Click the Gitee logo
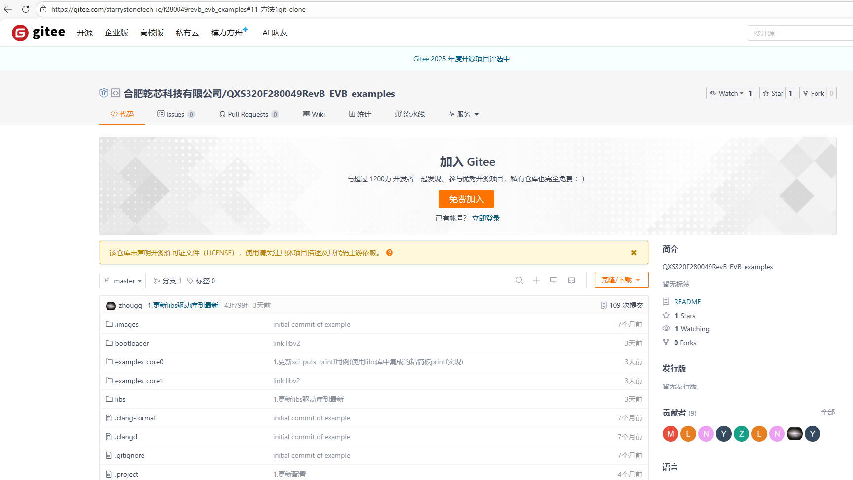This screenshot has width=853, height=480. click(x=38, y=32)
